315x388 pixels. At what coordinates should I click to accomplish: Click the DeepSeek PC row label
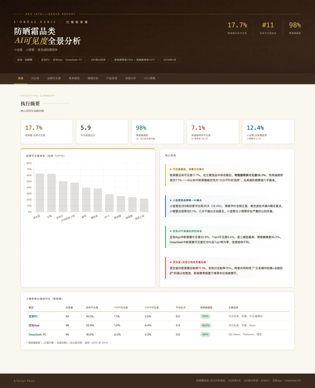point(37,335)
